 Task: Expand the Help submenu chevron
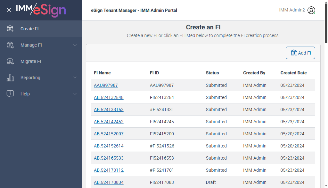tap(75, 94)
